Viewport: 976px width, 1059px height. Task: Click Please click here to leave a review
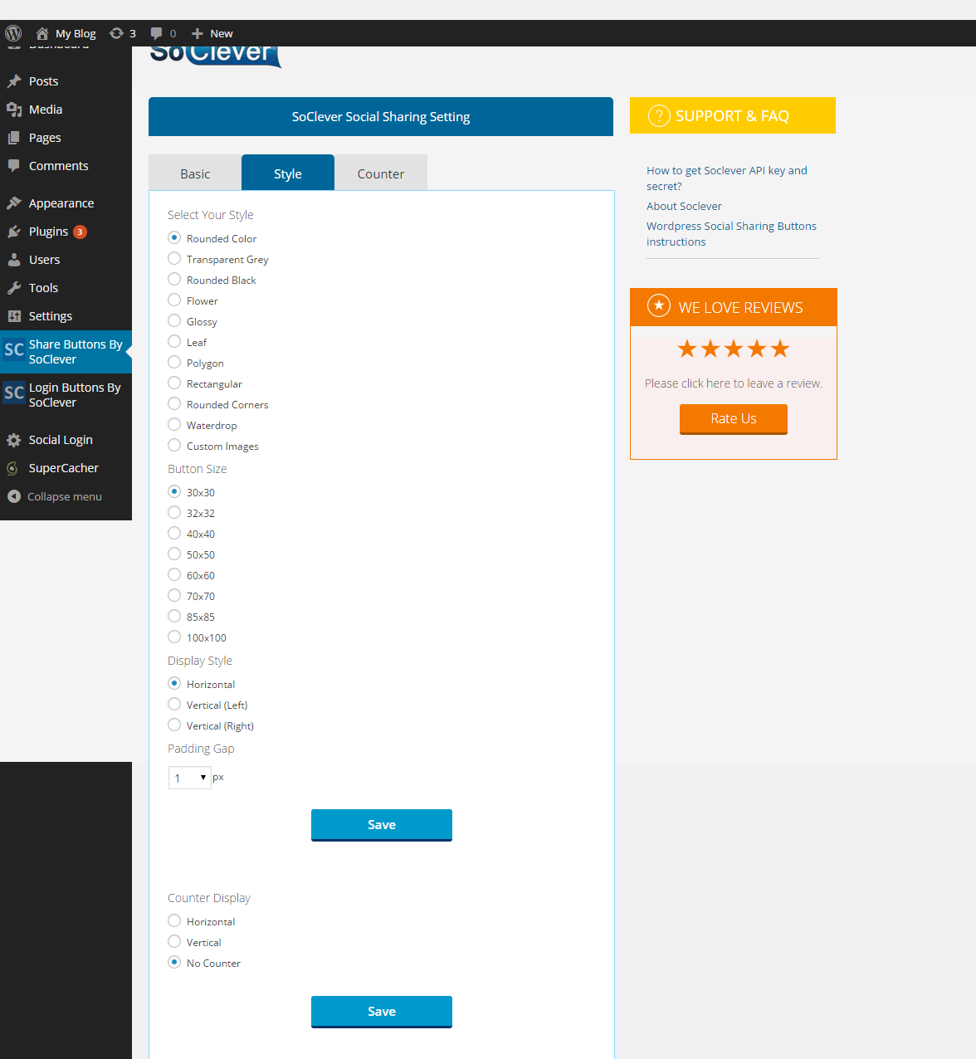pyautogui.click(x=734, y=383)
